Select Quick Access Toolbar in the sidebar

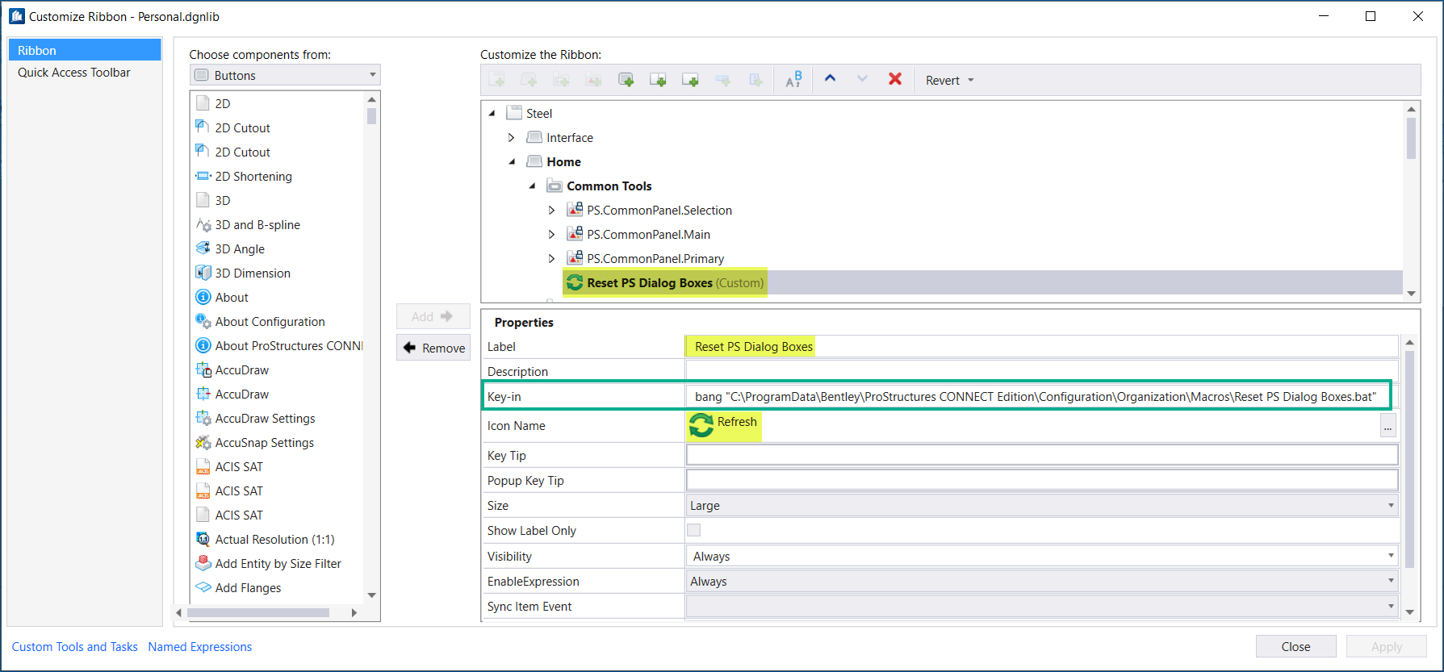(85, 72)
